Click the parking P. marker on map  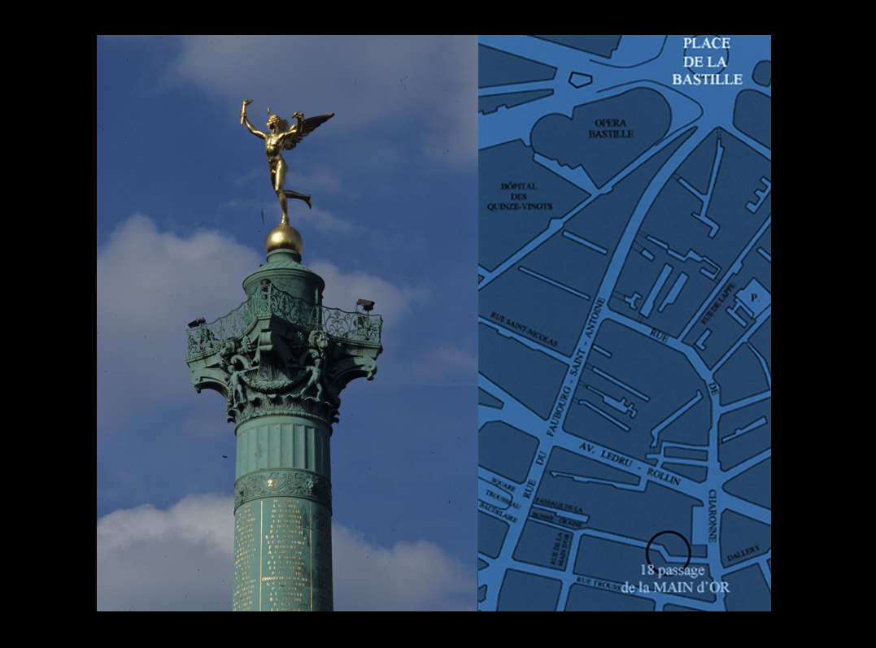click(x=755, y=298)
